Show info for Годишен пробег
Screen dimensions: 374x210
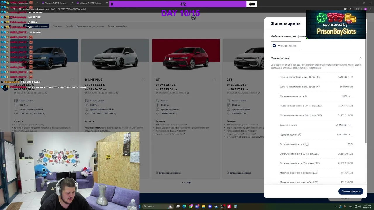pos(299,135)
